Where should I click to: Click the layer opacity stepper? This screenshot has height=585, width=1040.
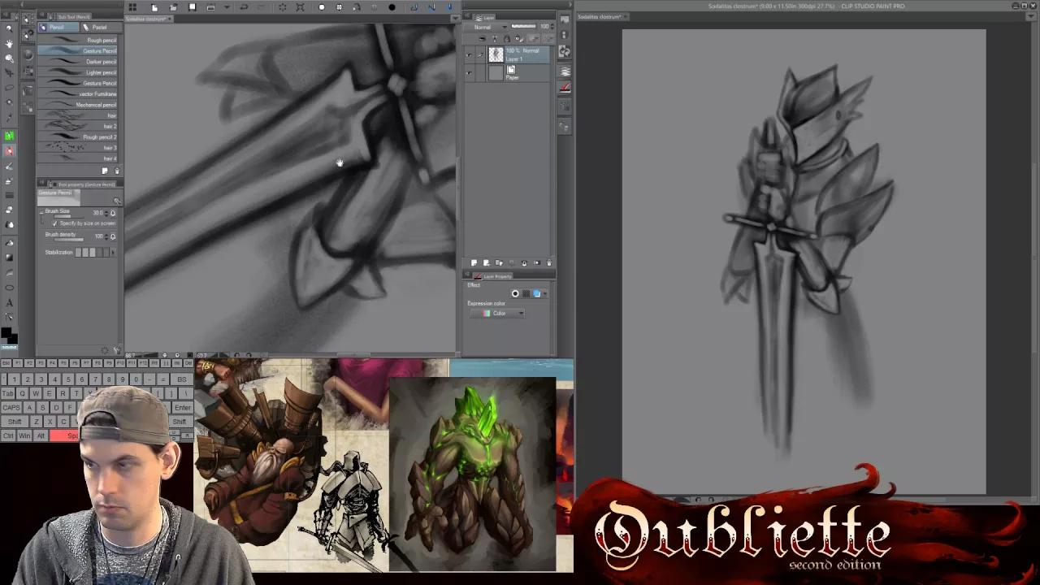click(x=552, y=27)
